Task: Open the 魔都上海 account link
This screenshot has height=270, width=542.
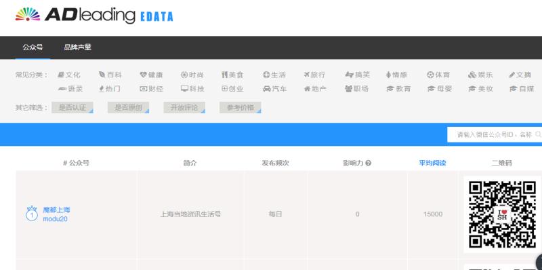Action: 56,210
